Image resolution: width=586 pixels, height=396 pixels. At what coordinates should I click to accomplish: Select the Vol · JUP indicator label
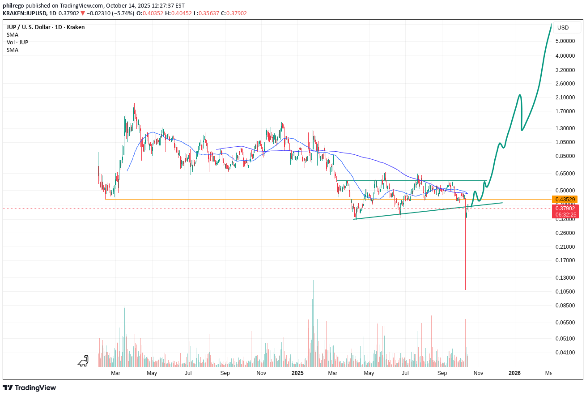coord(17,42)
